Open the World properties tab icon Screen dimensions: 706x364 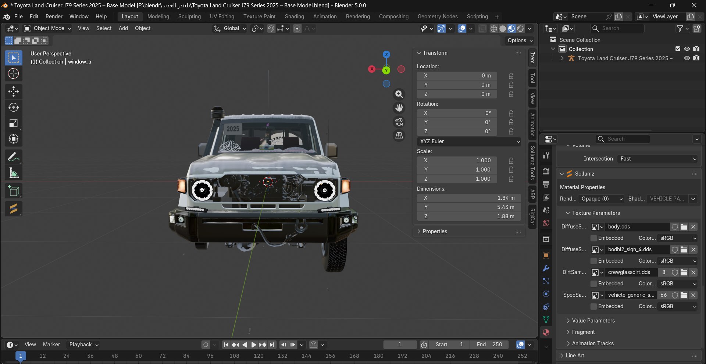point(546,223)
